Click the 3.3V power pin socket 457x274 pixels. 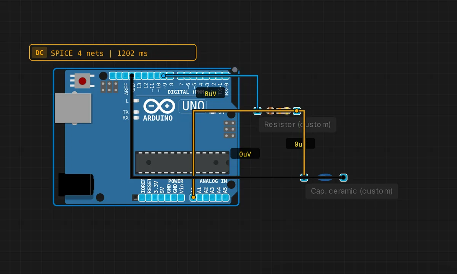tap(155, 198)
